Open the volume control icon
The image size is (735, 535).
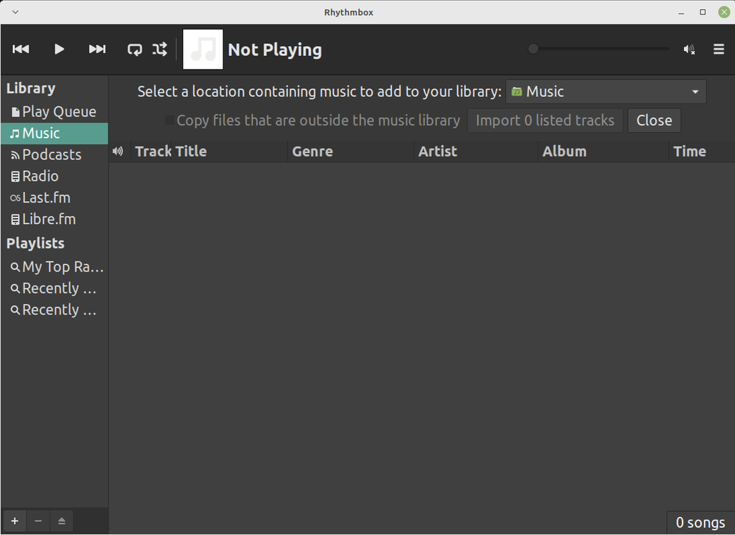click(x=688, y=50)
